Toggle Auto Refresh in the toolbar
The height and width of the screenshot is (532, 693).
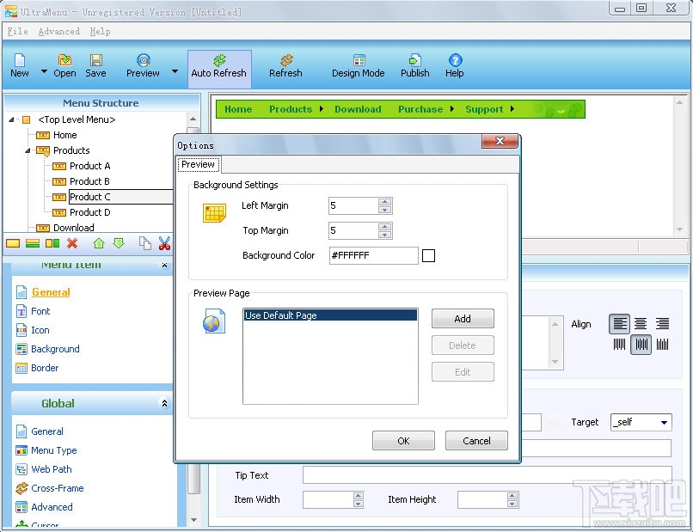click(219, 67)
